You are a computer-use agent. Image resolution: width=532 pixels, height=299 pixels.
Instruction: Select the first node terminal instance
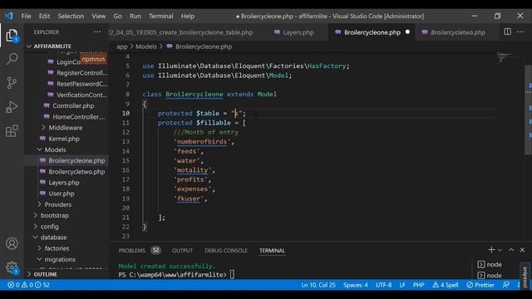coord(490,264)
